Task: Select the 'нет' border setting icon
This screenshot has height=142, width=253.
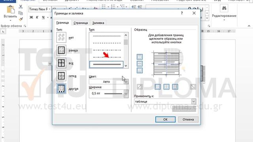Action: 61,37
